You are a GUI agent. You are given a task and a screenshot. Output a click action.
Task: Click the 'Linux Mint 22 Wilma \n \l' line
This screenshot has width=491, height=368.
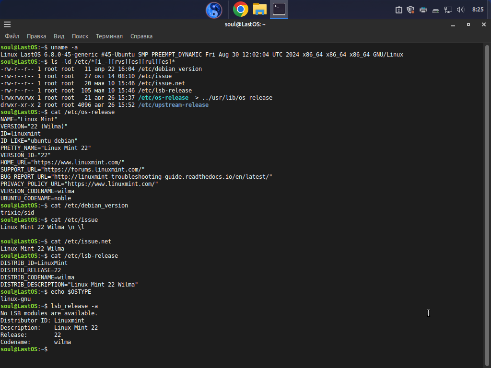click(42, 227)
